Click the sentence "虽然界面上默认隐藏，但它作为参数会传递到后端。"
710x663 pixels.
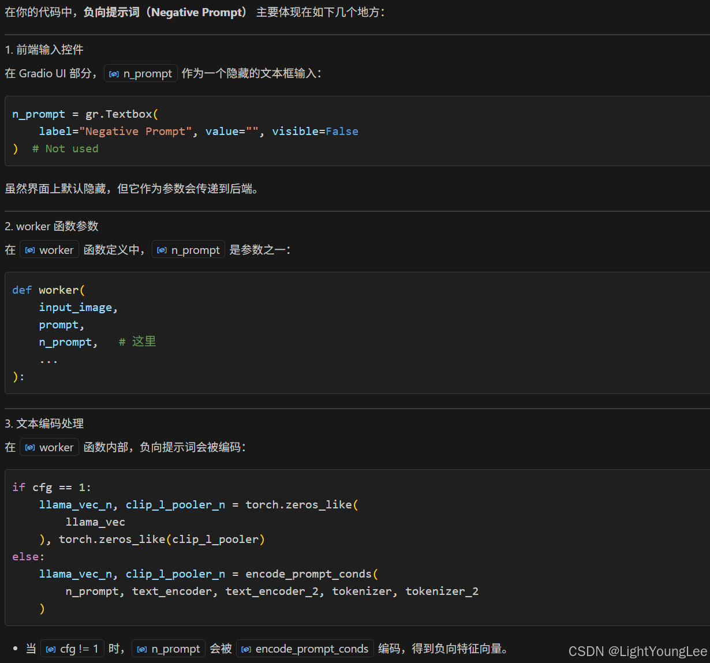131,189
